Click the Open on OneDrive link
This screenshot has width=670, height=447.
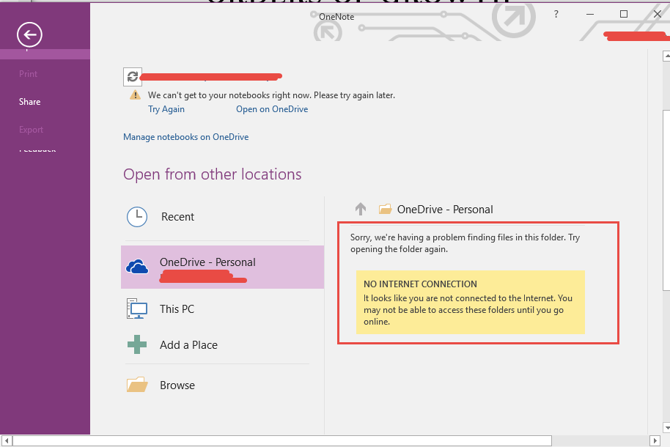coord(272,109)
